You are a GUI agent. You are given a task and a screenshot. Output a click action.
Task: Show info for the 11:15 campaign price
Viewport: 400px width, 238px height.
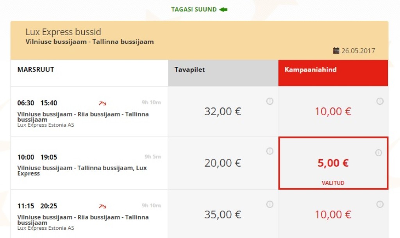pos(380,204)
